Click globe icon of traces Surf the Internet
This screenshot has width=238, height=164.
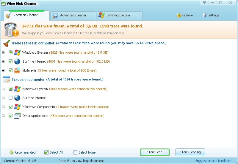(x=17, y=98)
